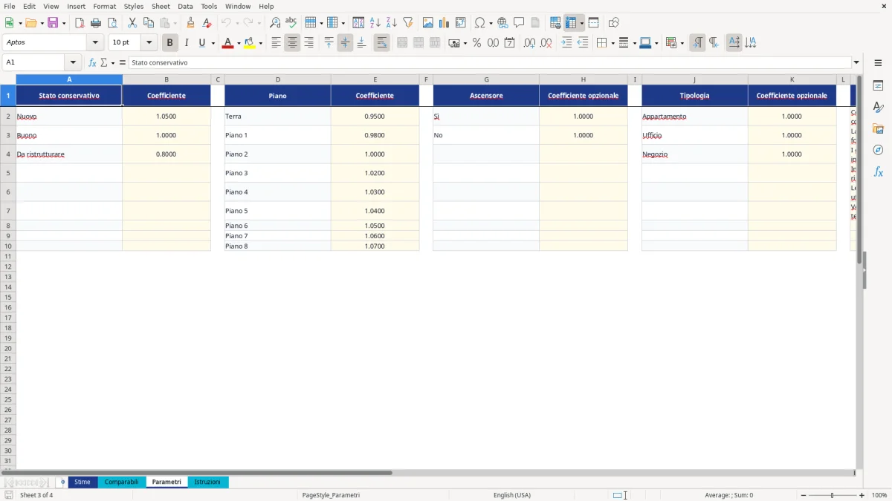Open sidebar Navigator panel
Viewport: 892px width, 501px height.
(878, 150)
